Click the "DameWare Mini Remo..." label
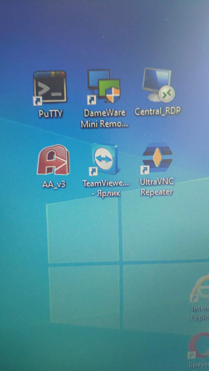Viewport: 209px width, 371px height. click(105, 119)
